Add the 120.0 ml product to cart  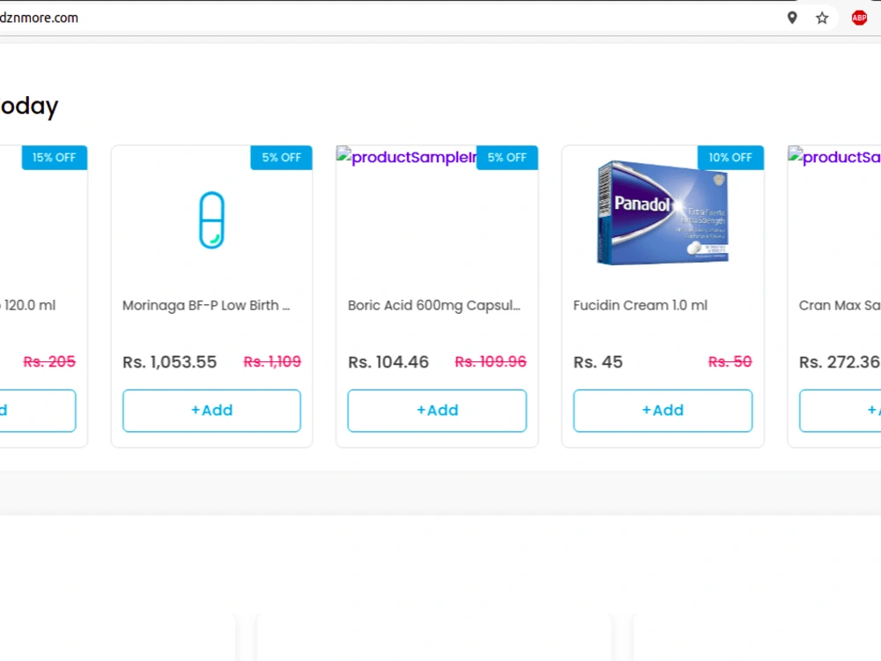(38, 411)
